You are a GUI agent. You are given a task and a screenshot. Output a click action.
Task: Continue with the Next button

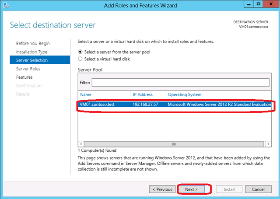pyautogui.click(x=191, y=189)
